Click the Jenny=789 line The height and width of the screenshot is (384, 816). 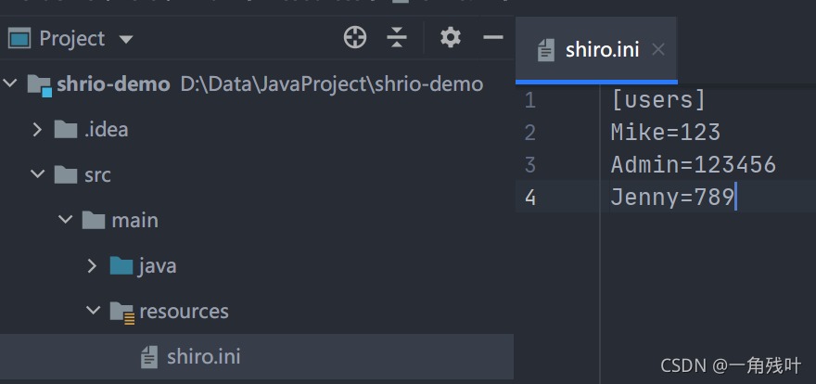672,198
